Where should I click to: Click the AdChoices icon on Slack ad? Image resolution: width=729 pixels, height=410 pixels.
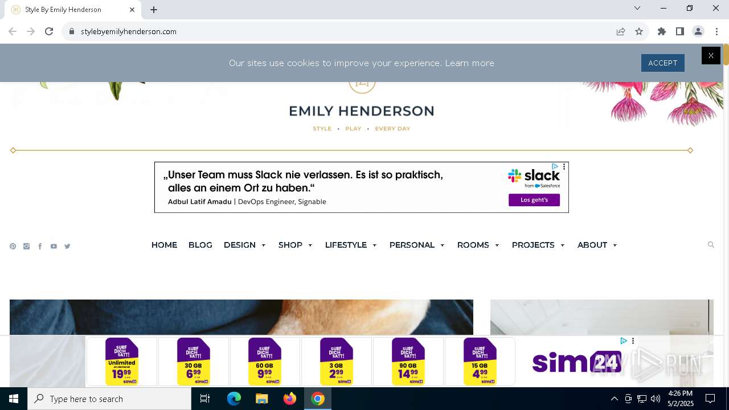click(555, 167)
